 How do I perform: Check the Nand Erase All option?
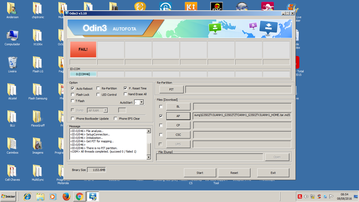(x=126, y=94)
